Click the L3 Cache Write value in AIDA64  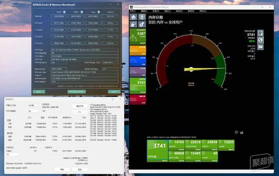tap(76, 43)
